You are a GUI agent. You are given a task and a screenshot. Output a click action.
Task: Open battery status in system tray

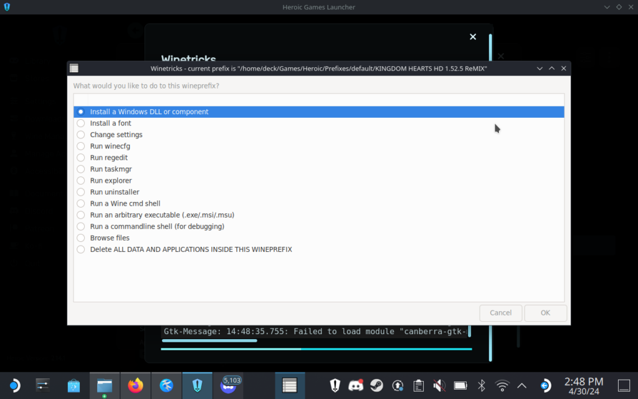[460, 385]
